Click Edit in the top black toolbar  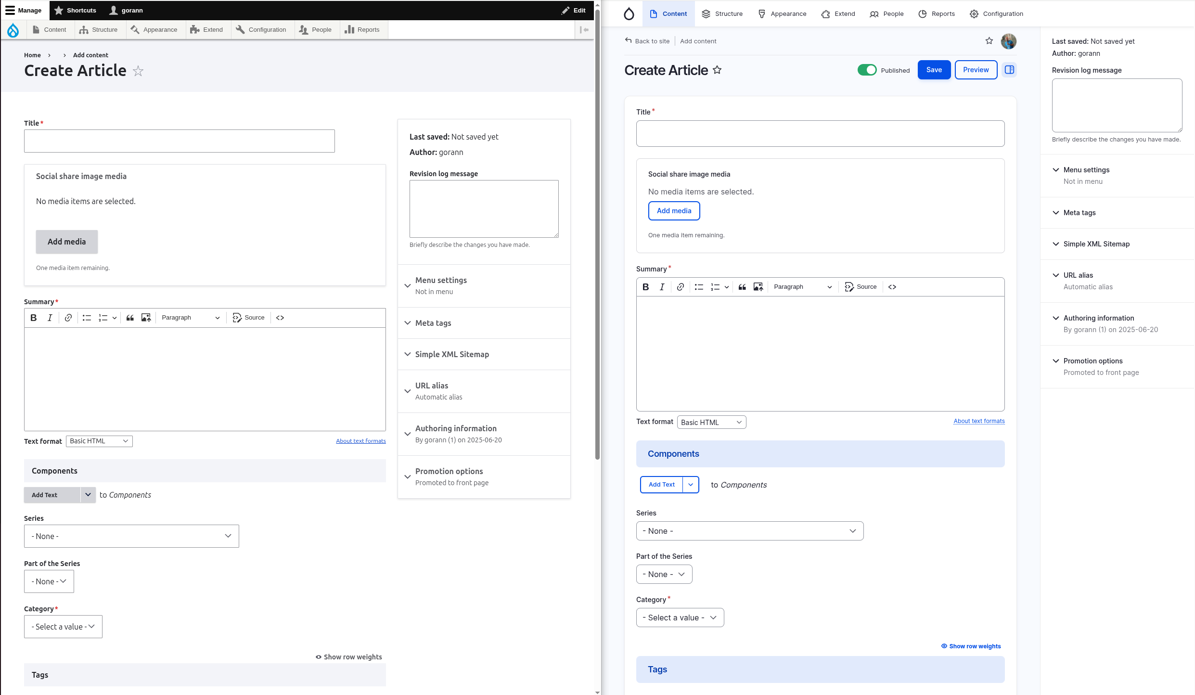coord(574,10)
